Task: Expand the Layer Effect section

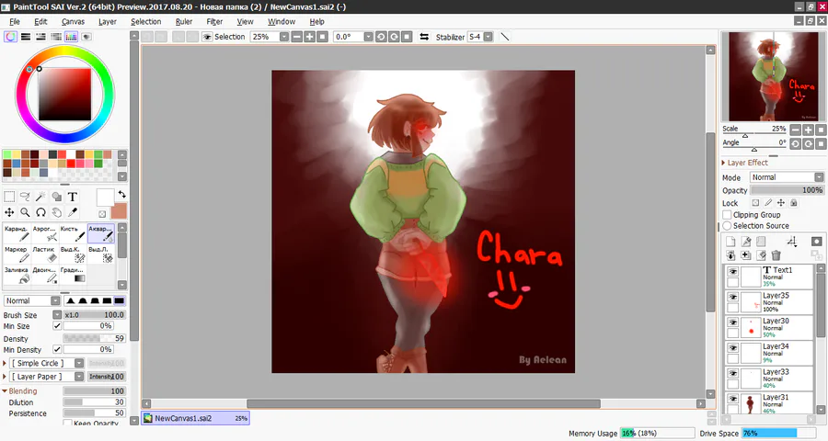Action: [x=724, y=163]
